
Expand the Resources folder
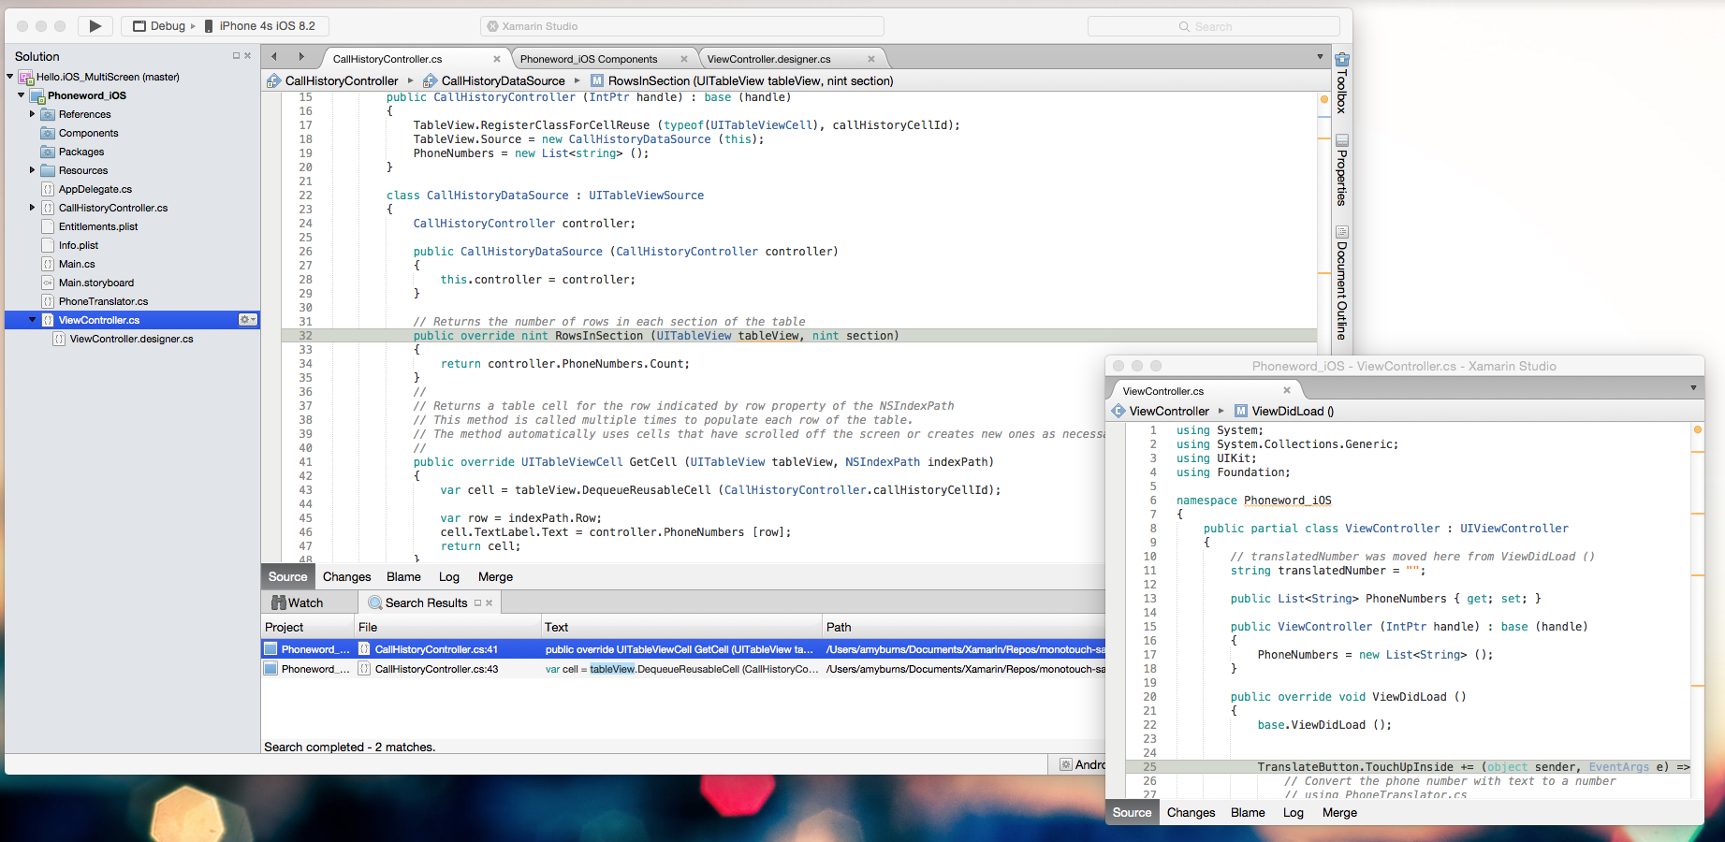[x=32, y=170]
